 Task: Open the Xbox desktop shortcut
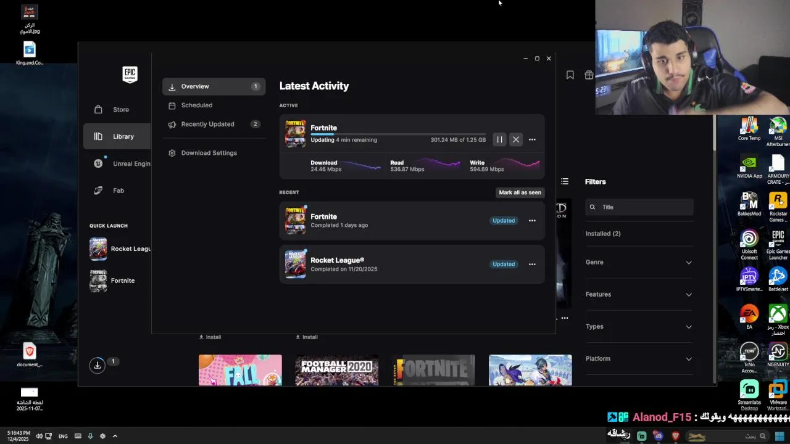coord(778,320)
